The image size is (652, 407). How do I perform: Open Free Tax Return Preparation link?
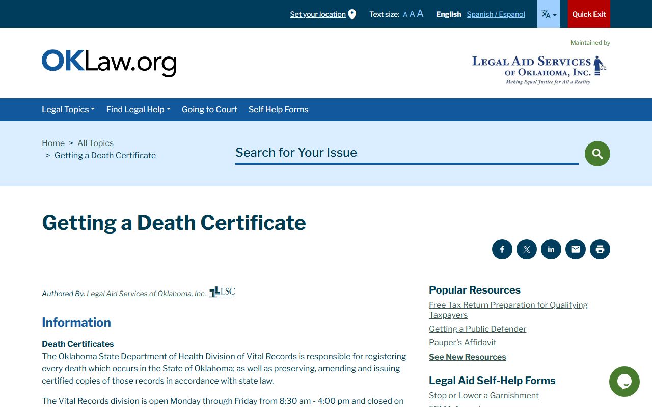508,310
